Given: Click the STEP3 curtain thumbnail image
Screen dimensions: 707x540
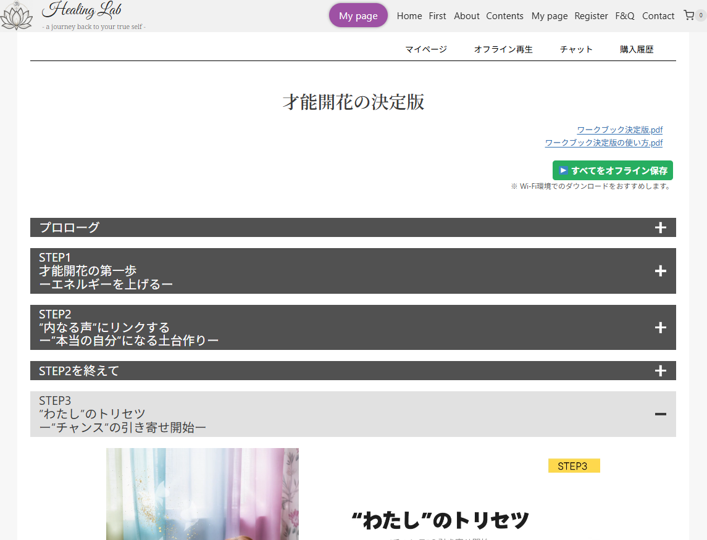Looking at the screenshot, I should tap(202, 494).
